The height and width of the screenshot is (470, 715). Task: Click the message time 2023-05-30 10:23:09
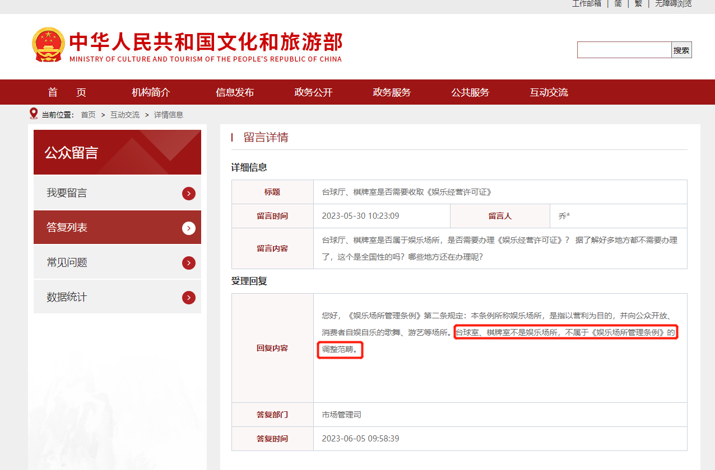coord(360,216)
